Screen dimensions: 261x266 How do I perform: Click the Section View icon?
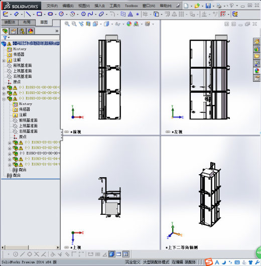(88, 24)
